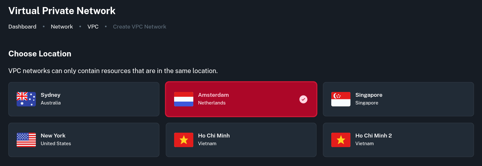The width and height of the screenshot is (482, 166).
Task: Go to Dashboard in the breadcrumb
Action: point(22,27)
